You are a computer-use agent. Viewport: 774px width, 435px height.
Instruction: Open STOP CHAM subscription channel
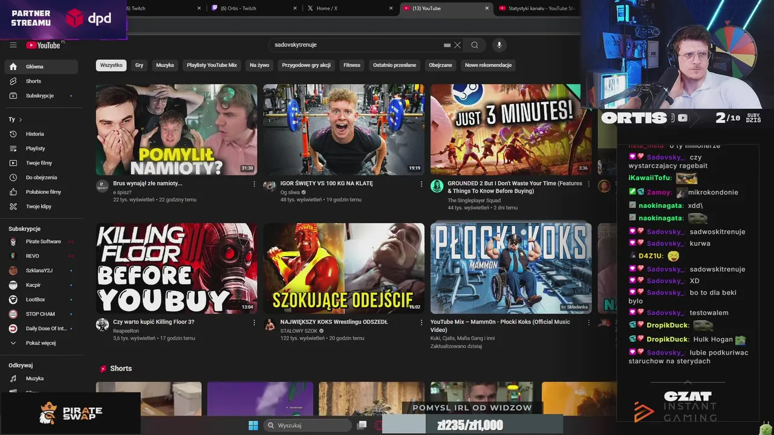point(41,314)
